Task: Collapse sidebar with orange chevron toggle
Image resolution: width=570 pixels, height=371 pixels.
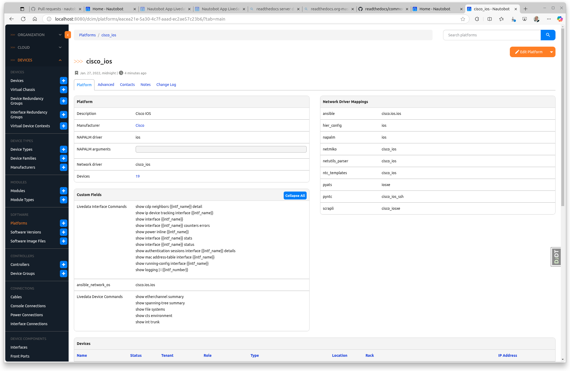Action: tap(68, 35)
